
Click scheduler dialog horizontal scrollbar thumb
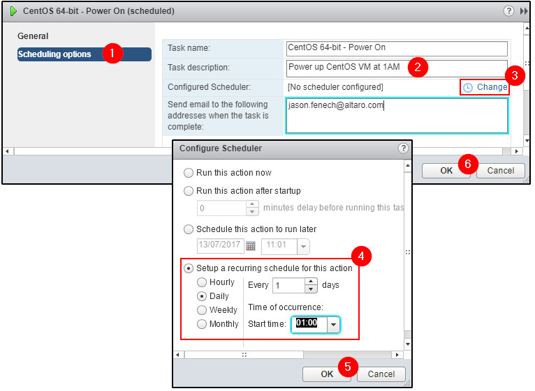[x=244, y=355]
